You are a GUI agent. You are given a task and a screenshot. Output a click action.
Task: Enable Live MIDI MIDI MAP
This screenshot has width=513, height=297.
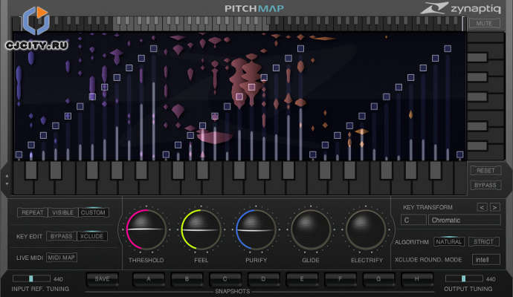(62, 258)
